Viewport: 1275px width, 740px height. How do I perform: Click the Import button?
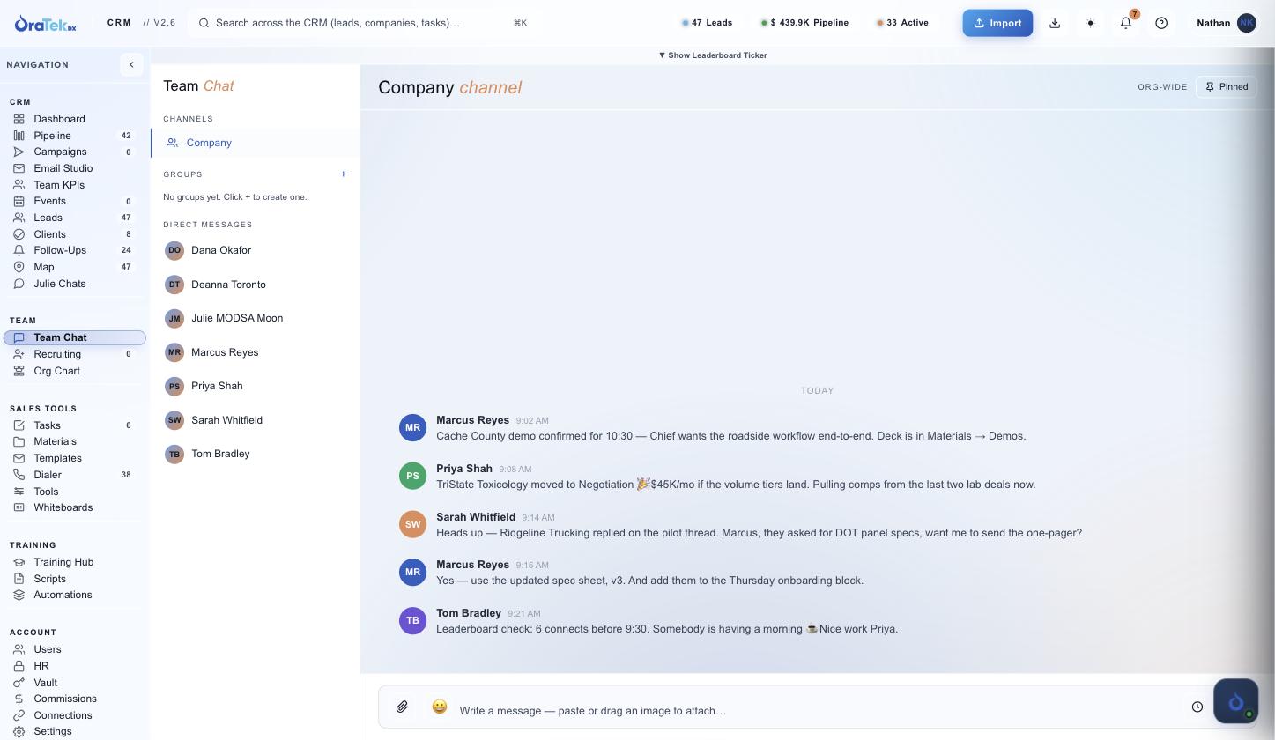(997, 23)
